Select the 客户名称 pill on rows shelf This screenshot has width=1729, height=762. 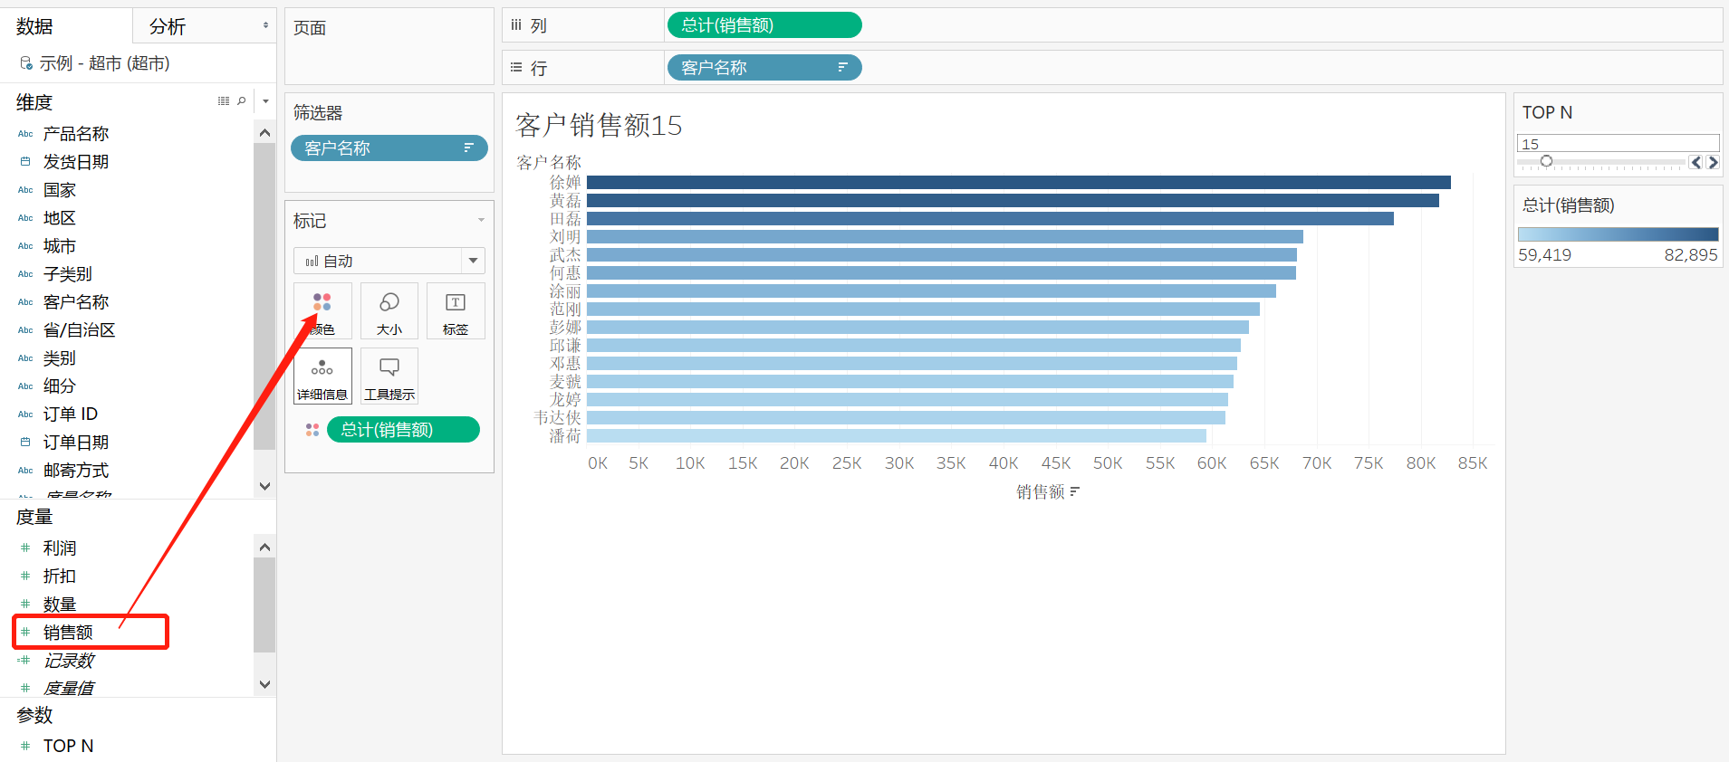click(764, 67)
